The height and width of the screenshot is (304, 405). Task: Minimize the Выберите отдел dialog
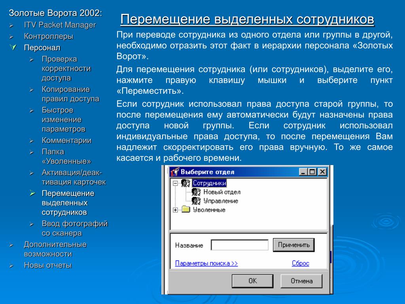pos(303,172)
